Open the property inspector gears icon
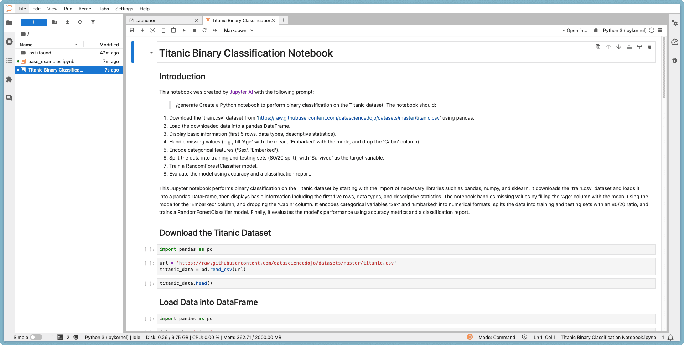 point(675,23)
